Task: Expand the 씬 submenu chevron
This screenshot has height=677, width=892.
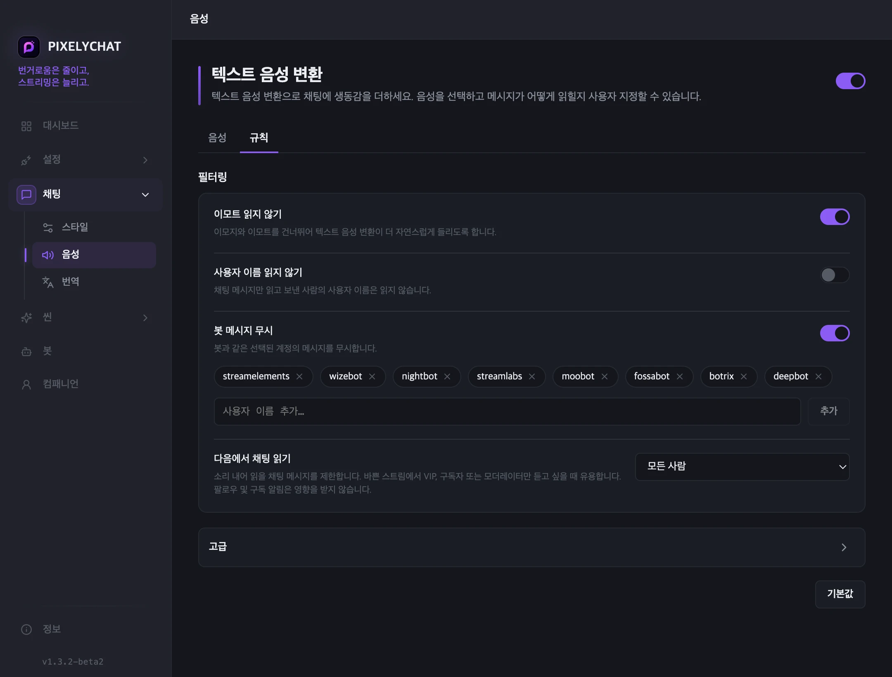Action: point(145,318)
